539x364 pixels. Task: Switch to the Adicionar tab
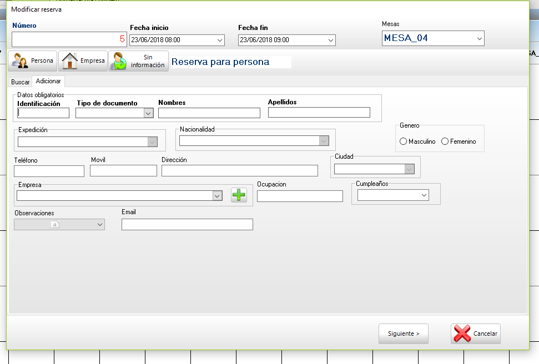(48, 81)
